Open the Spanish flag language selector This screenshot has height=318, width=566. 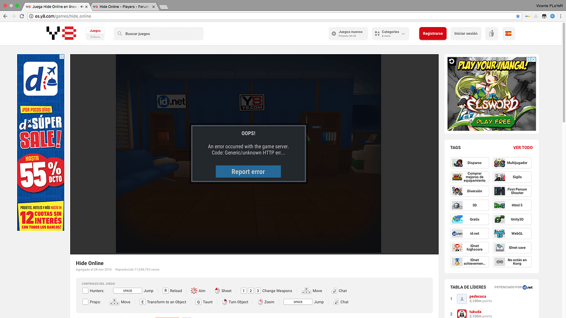[508, 33]
